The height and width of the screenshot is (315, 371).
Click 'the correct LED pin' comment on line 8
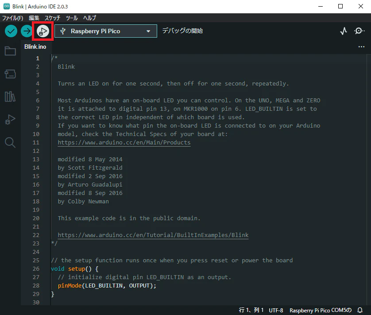point(151,117)
